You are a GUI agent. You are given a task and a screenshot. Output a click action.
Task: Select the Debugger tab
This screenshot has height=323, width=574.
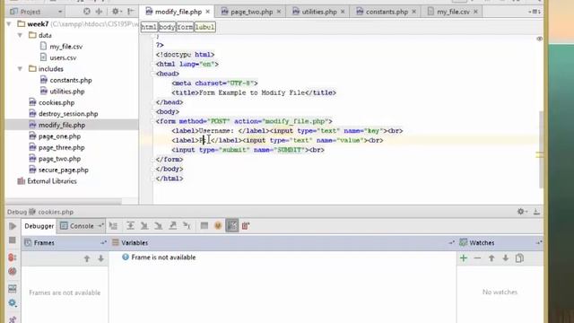(39, 226)
